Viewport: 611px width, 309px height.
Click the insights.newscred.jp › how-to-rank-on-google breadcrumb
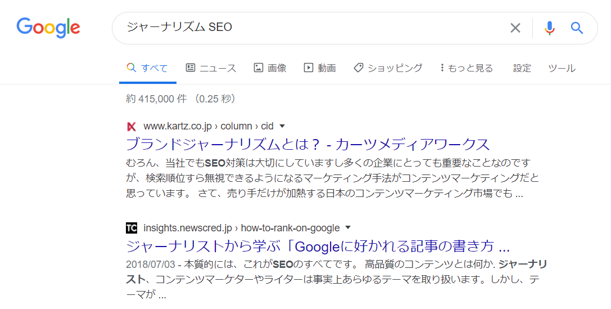coord(242,228)
